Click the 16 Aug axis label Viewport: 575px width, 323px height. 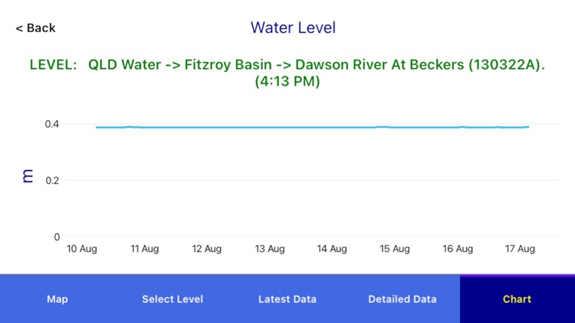click(458, 249)
